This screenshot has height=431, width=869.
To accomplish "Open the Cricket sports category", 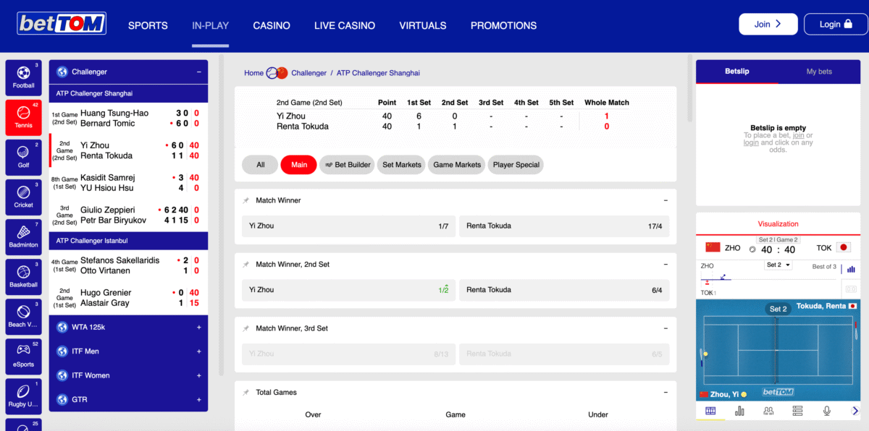I will coord(23,197).
